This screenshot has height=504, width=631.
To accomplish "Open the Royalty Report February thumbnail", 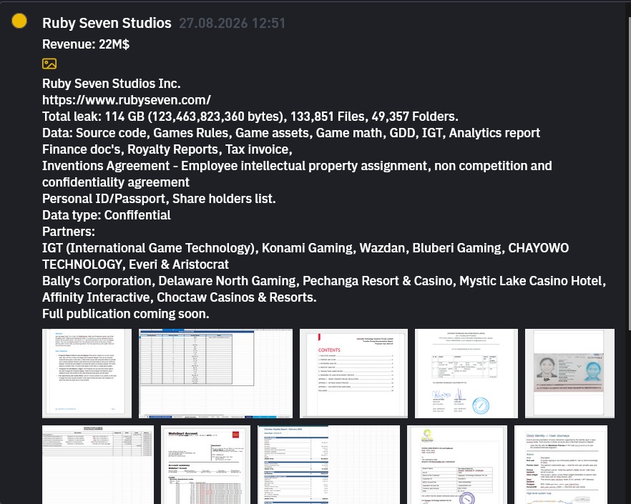I will click(x=329, y=465).
